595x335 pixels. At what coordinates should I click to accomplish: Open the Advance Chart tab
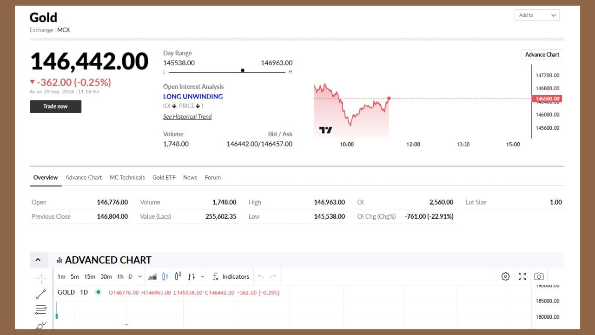coord(84,177)
